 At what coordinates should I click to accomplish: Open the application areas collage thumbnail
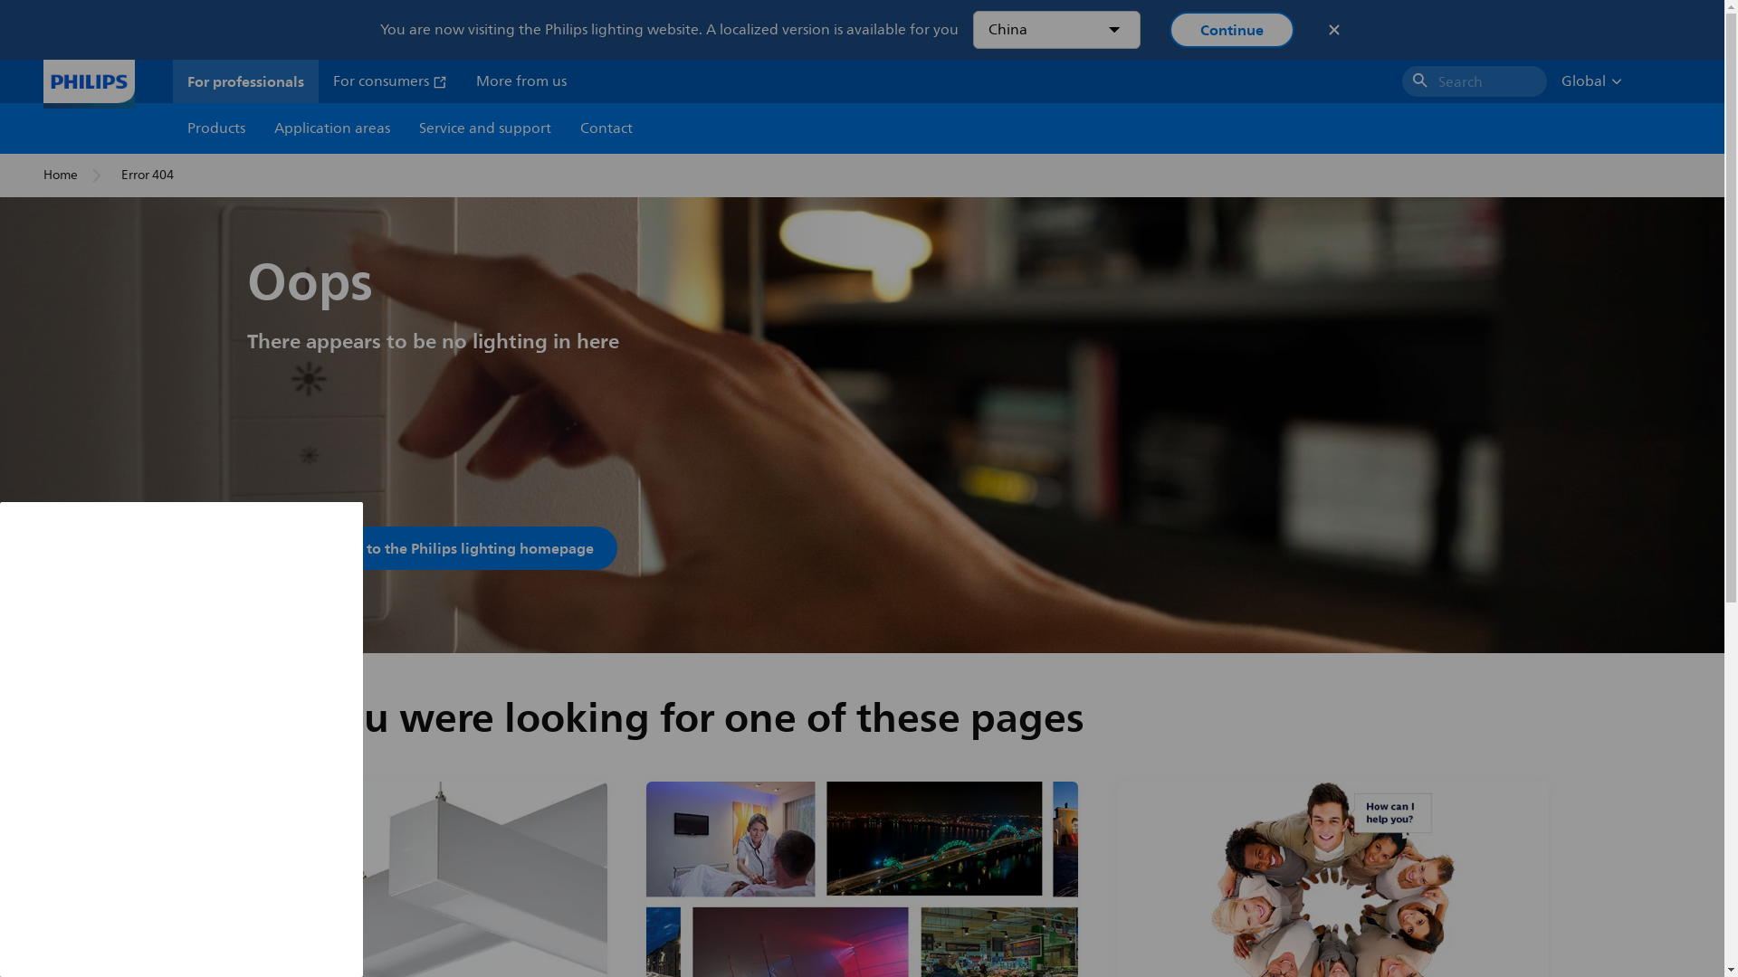861,877
